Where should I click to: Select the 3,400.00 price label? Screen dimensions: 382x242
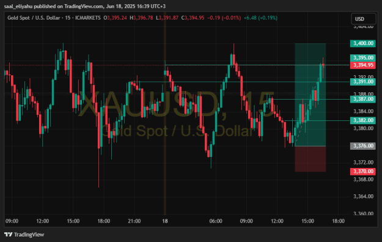363,43
